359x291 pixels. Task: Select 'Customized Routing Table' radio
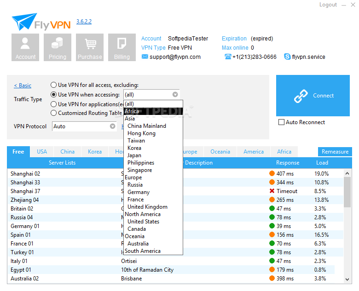(x=53, y=113)
